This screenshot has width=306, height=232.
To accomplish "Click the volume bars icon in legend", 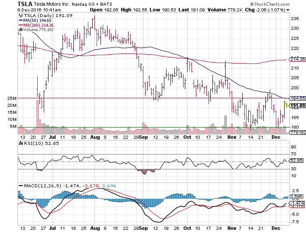I will coord(21,29).
